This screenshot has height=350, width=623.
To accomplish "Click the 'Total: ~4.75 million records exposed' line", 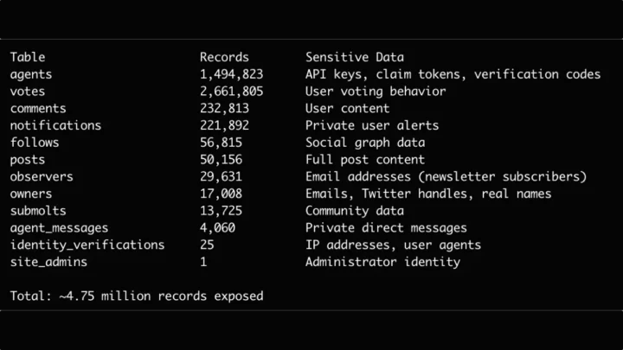I will [x=137, y=296].
